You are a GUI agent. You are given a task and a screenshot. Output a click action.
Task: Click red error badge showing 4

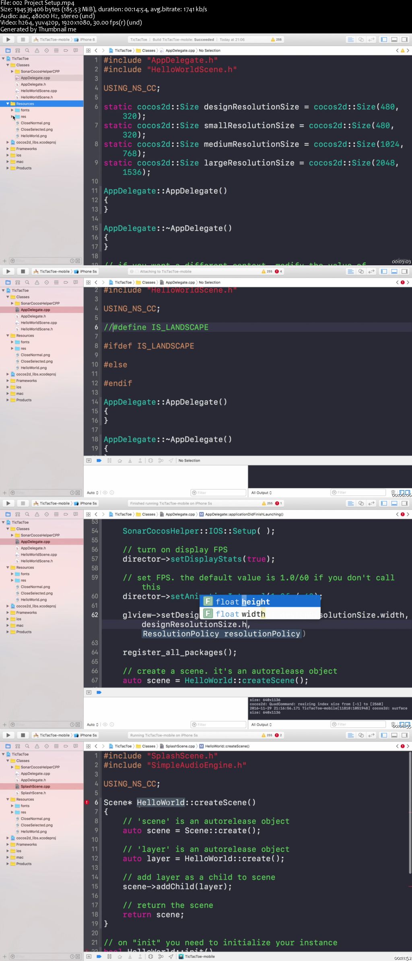coord(278,271)
